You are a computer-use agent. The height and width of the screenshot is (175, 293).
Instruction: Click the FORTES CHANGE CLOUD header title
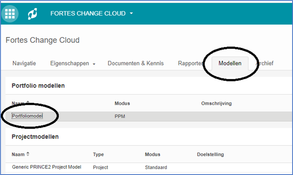pyautogui.click(x=88, y=13)
